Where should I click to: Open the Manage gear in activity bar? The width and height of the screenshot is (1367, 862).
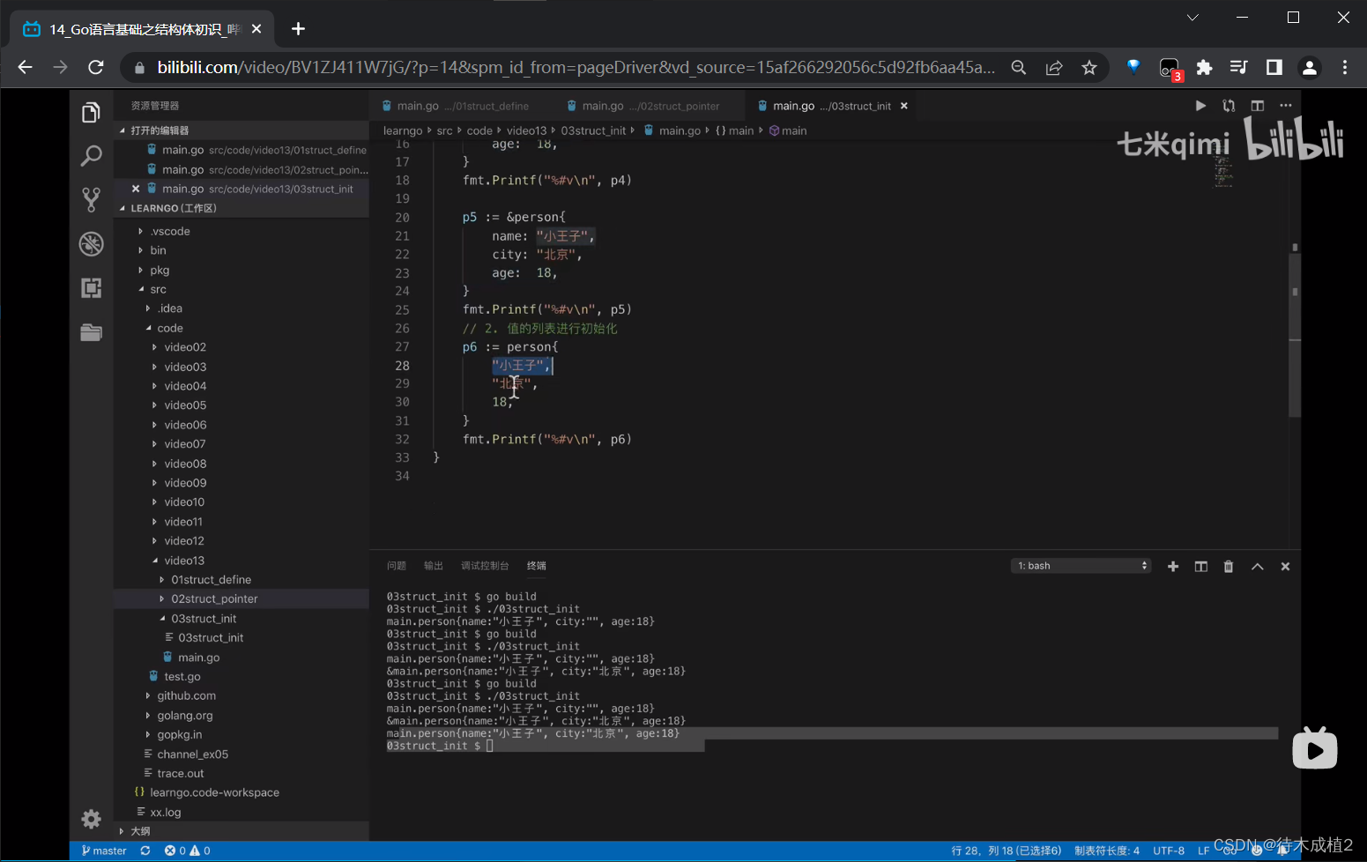(x=91, y=819)
